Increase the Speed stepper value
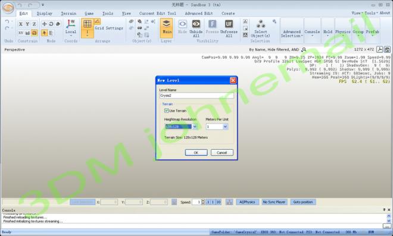 pos(203,200)
